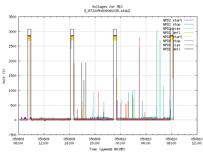
Task: Click the 3000 y-axis tick label
Action: click(x=12, y=32)
